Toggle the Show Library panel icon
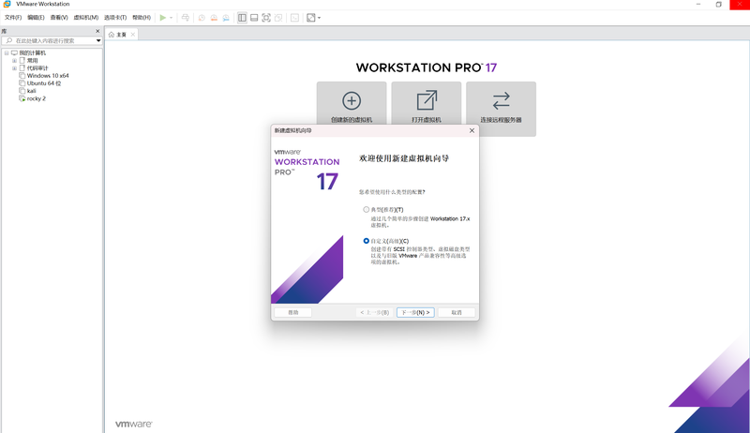The image size is (750, 433). point(242,18)
